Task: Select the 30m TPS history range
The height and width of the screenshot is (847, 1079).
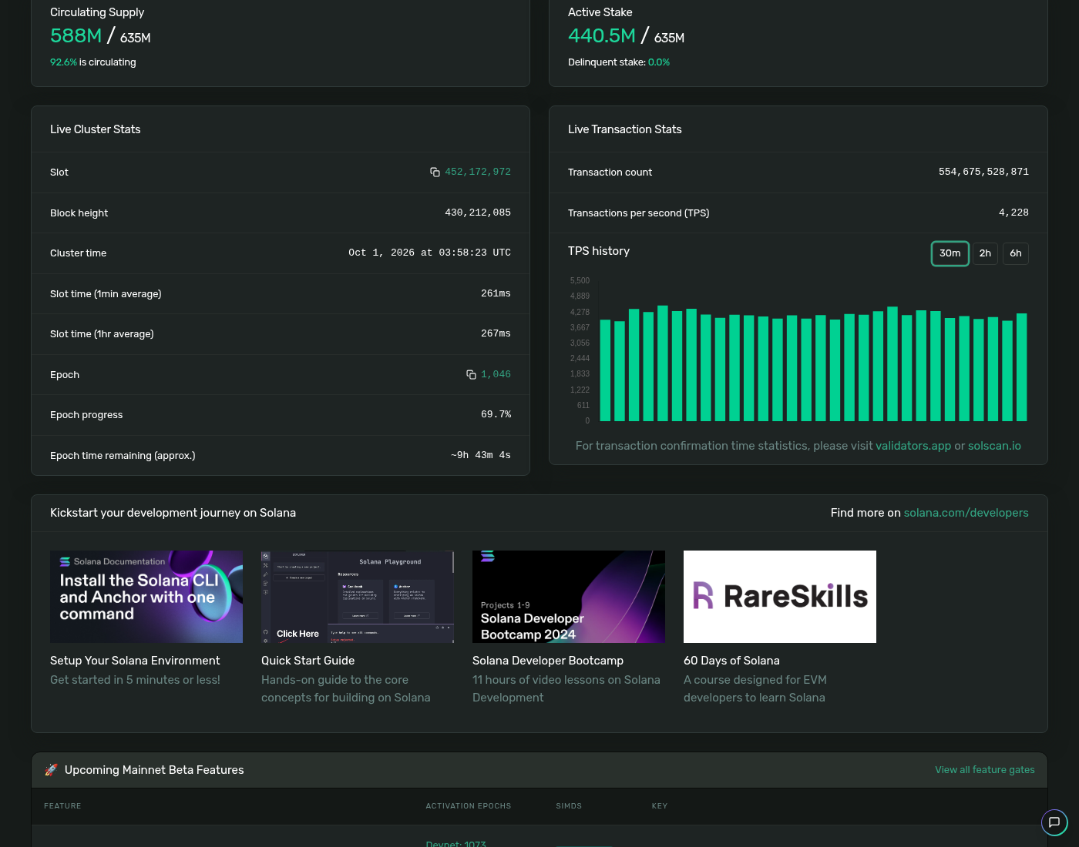Action: coord(950,253)
